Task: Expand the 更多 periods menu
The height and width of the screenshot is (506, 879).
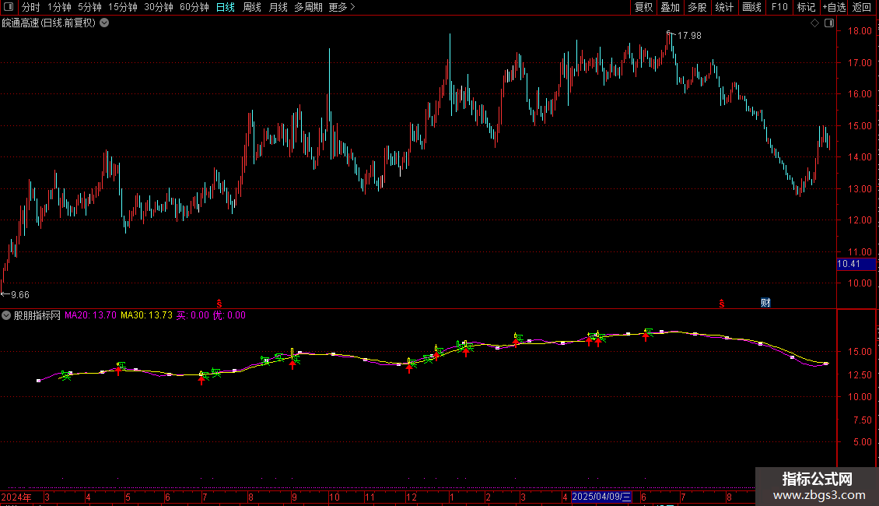Action: coord(341,7)
